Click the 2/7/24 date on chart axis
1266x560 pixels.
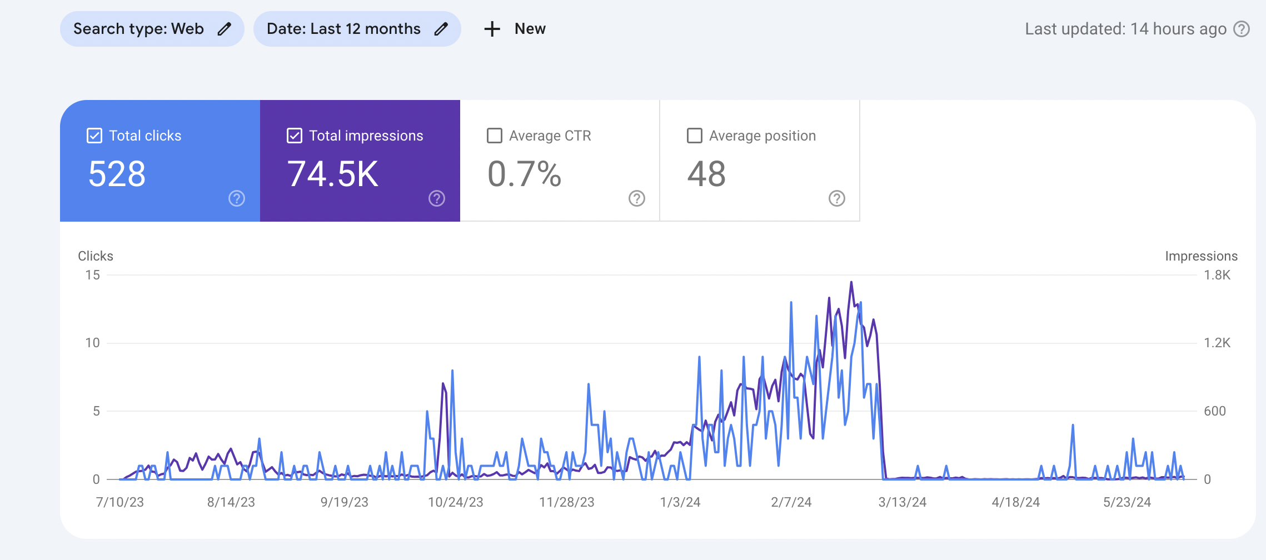791,502
